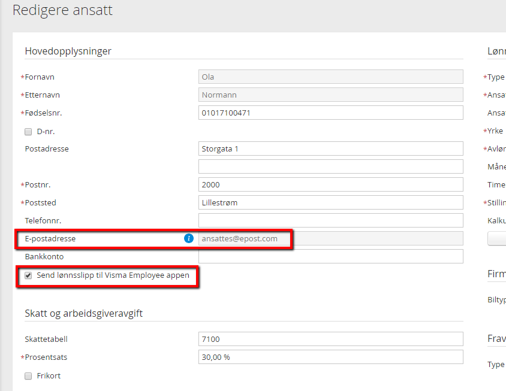Click the Postadresse field with Storgata 1
This screenshot has width=506, height=391.
pos(330,148)
